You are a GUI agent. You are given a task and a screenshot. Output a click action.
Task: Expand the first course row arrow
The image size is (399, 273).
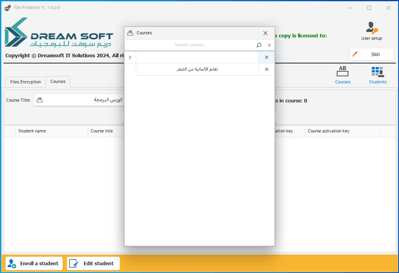point(130,57)
